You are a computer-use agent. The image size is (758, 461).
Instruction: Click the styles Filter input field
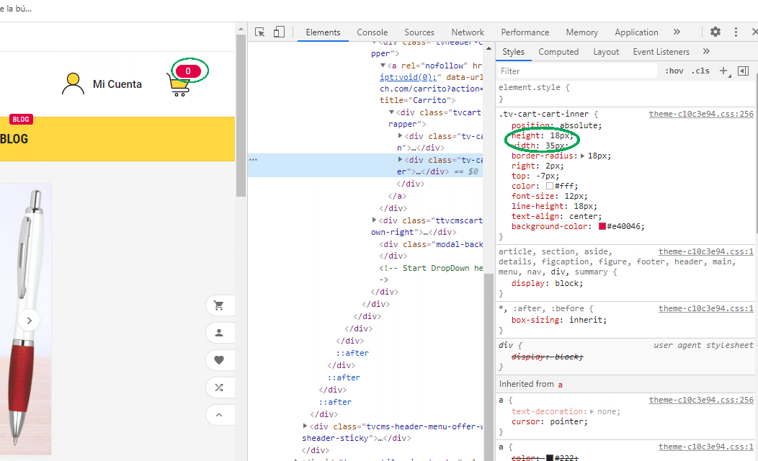point(577,71)
